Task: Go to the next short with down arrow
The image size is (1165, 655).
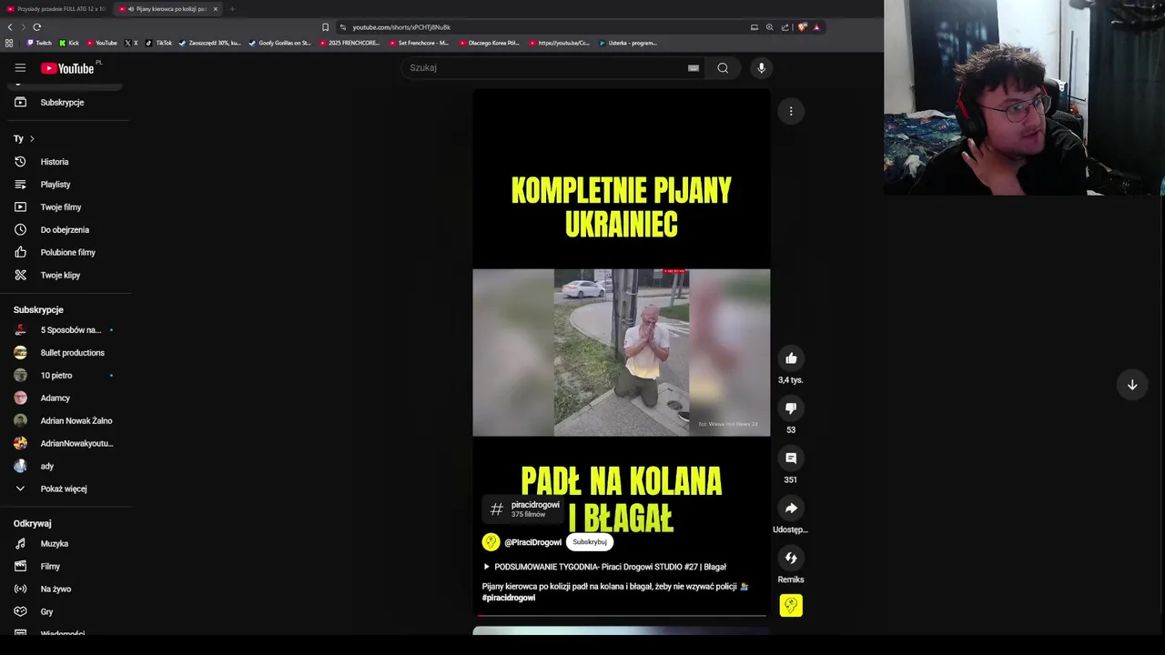Action: (1132, 385)
